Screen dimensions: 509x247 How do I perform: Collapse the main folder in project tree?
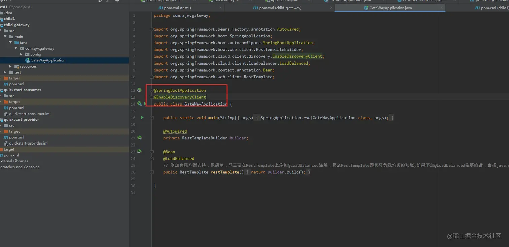point(5,37)
